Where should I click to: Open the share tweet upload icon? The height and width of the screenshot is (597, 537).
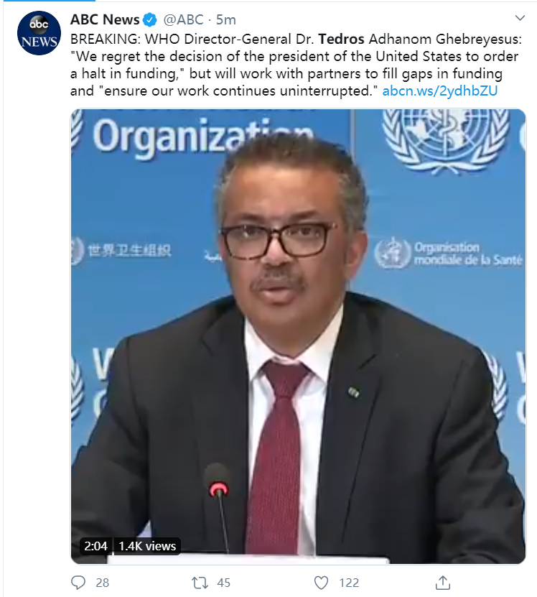[x=443, y=583]
